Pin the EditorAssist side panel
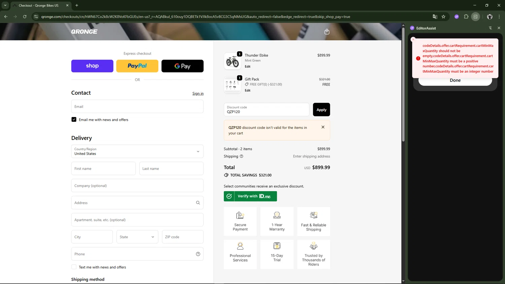 490,28
